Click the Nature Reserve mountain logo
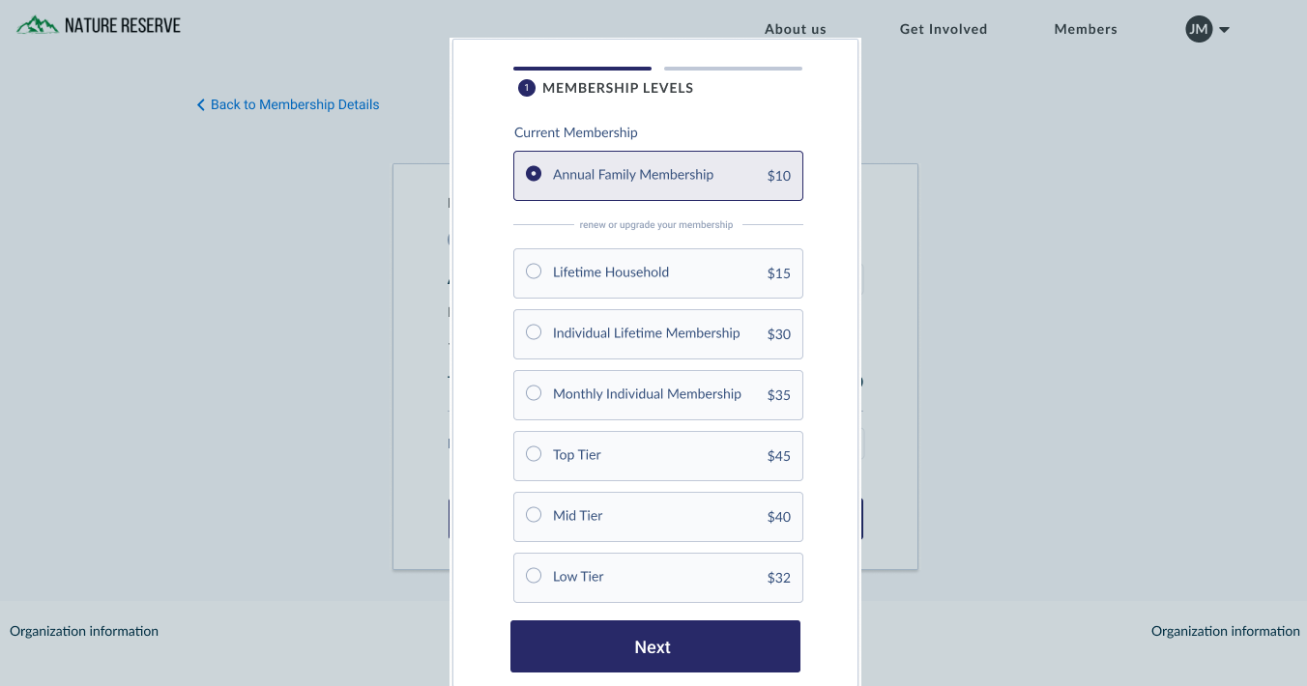The height and width of the screenshot is (686, 1307). [38, 25]
